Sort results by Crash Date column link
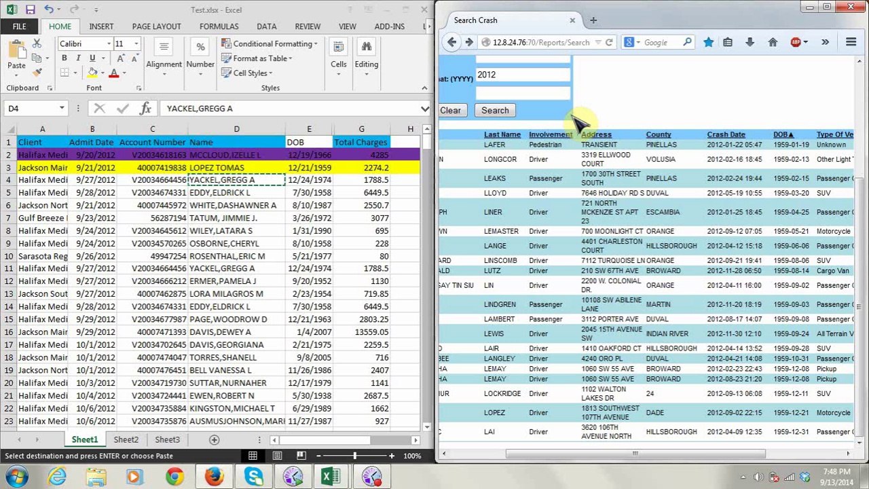 (726, 134)
